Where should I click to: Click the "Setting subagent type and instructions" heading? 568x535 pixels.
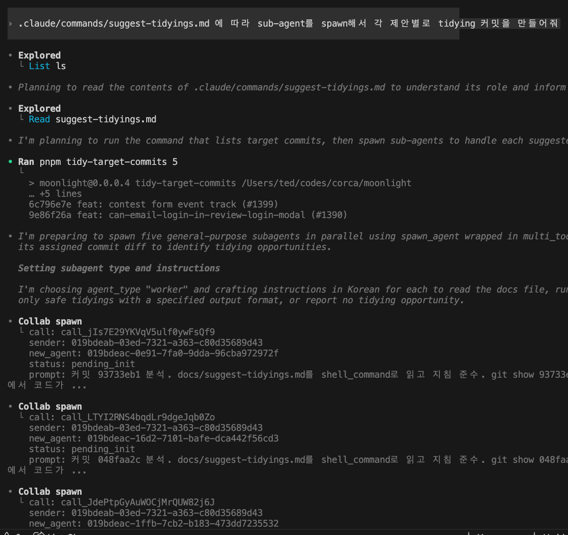(x=119, y=268)
